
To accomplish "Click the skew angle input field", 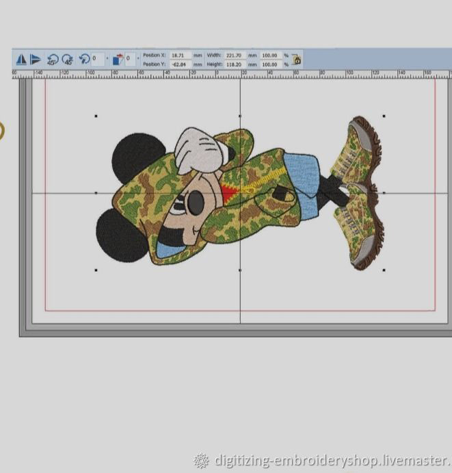I will pos(129,60).
